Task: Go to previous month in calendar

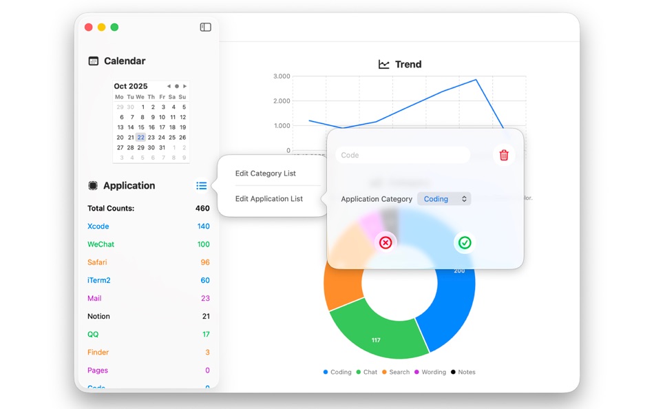Action: (x=169, y=86)
